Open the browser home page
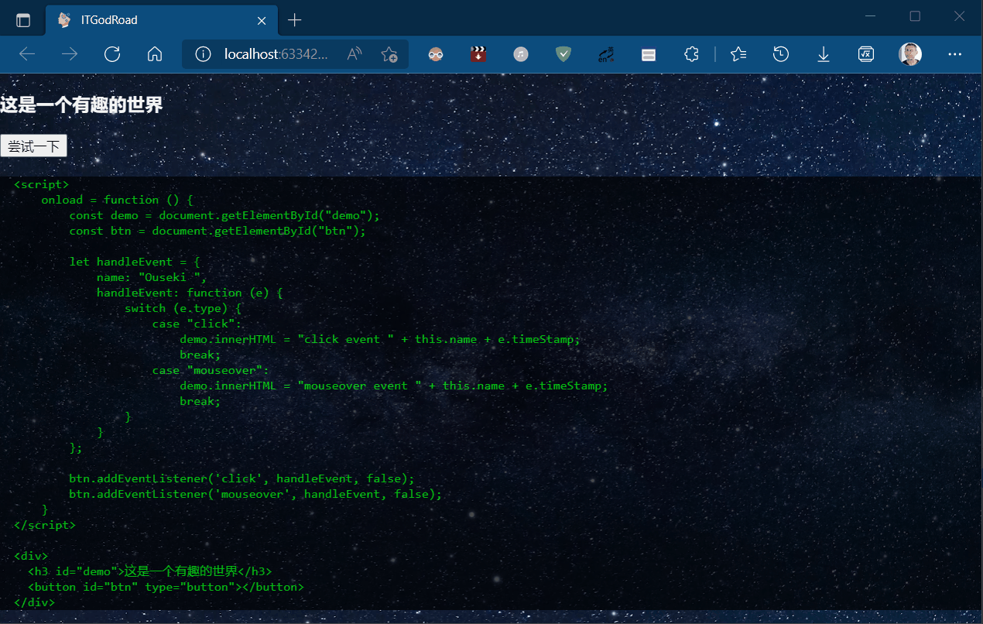The image size is (983, 624). (155, 54)
